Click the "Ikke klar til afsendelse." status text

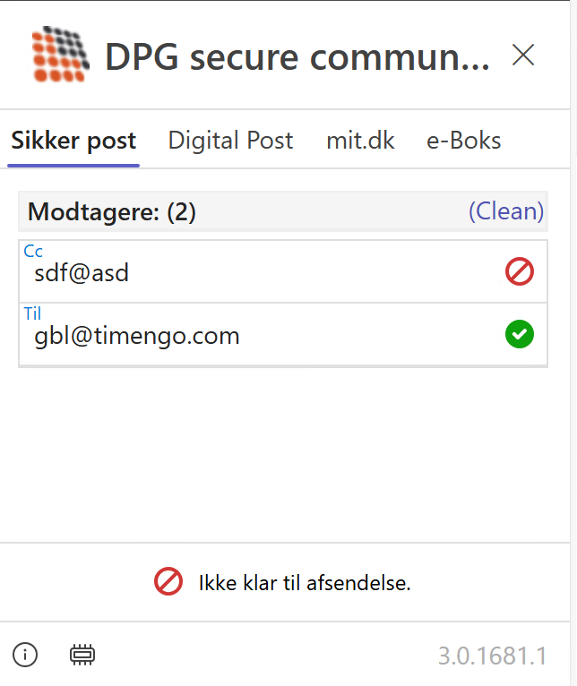305,584
